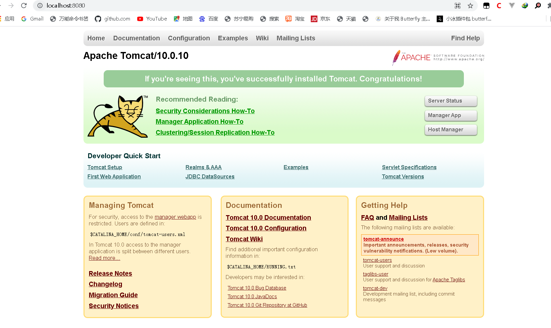
Task: Open Tomcat Versions link
Action: click(x=403, y=176)
